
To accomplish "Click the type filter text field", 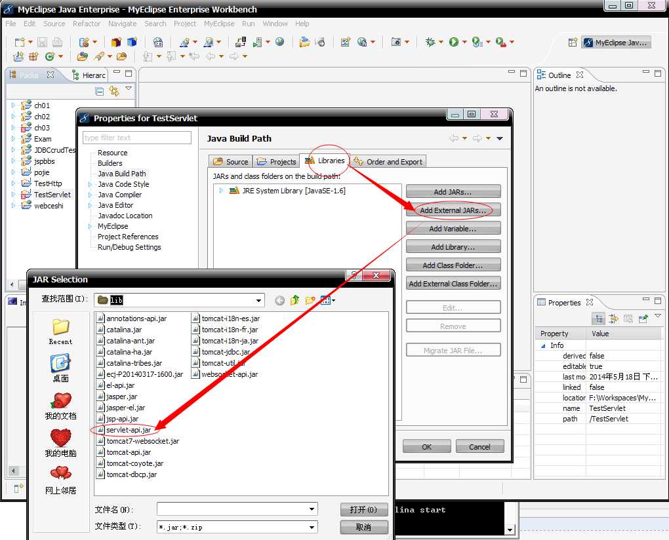I will point(137,138).
